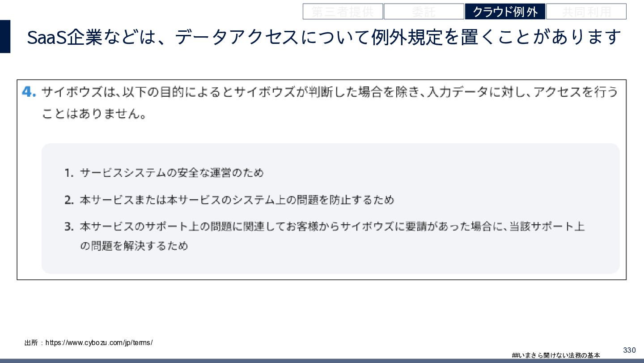Click the #いまさら聞けない法務の基本 hashtag footer
The height and width of the screenshot is (363, 644).
point(556,355)
